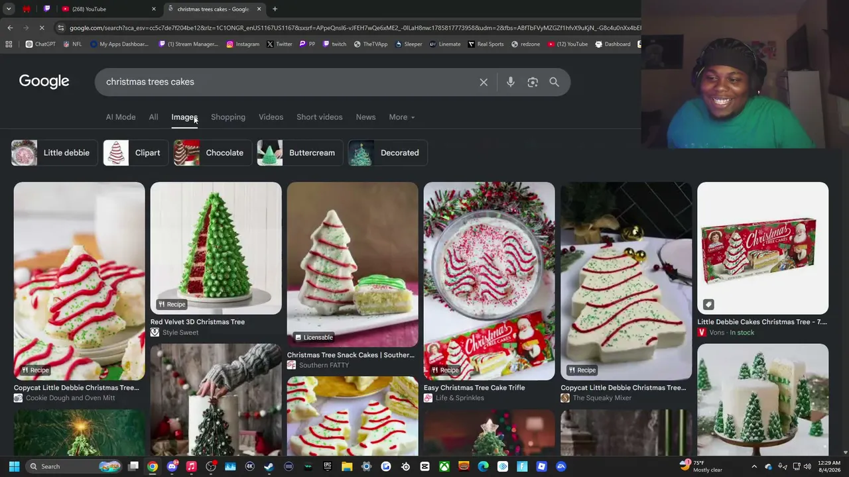Image resolution: width=849 pixels, height=477 pixels.
Task: Close the YouTube tab
Action: coord(154,9)
